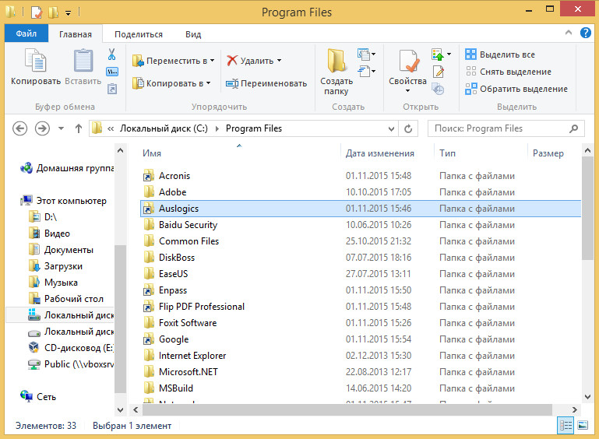
Task: Refresh the folder with the refresh icon
Action: tap(408, 128)
